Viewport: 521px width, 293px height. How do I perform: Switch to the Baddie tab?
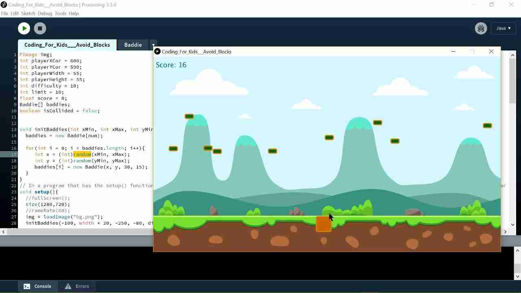[133, 45]
